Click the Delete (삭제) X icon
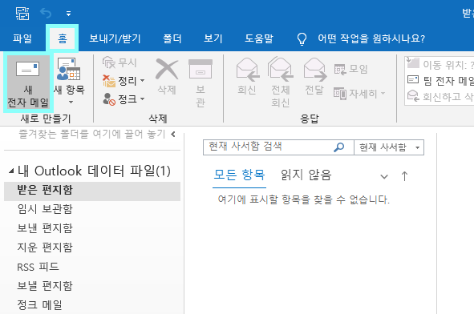 [167, 69]
